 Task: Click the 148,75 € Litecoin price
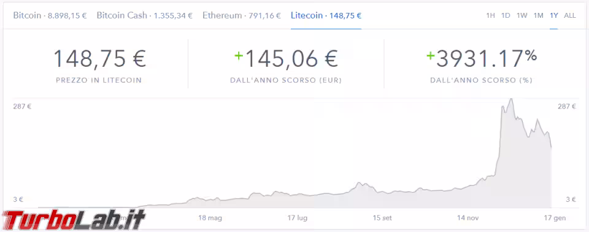[99, 59]
